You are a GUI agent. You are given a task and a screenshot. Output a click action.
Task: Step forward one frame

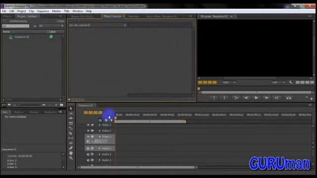coord(266,98)
